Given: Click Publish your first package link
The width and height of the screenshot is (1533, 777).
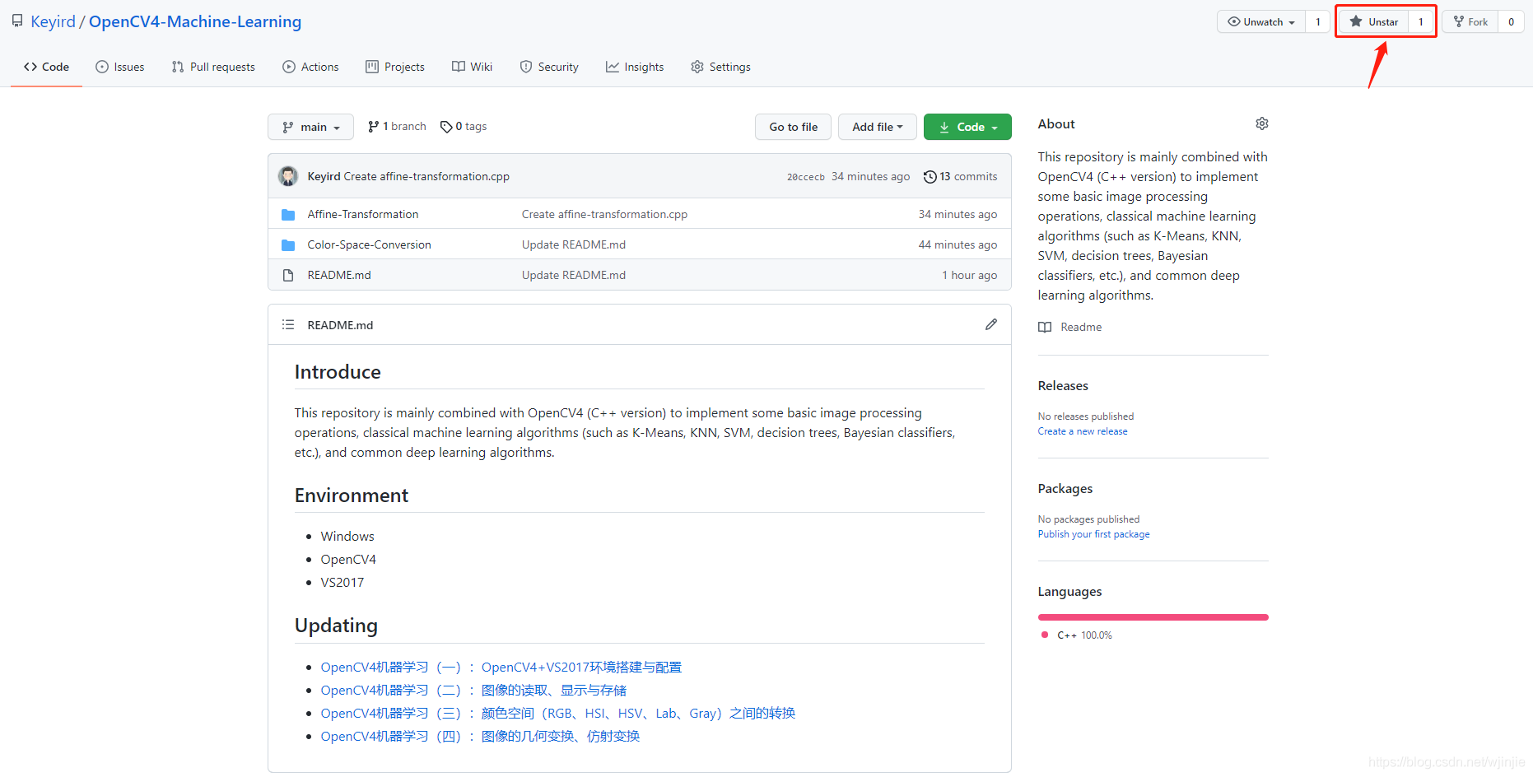Looking at the screenshot, I should click(x=1094, y=534).
